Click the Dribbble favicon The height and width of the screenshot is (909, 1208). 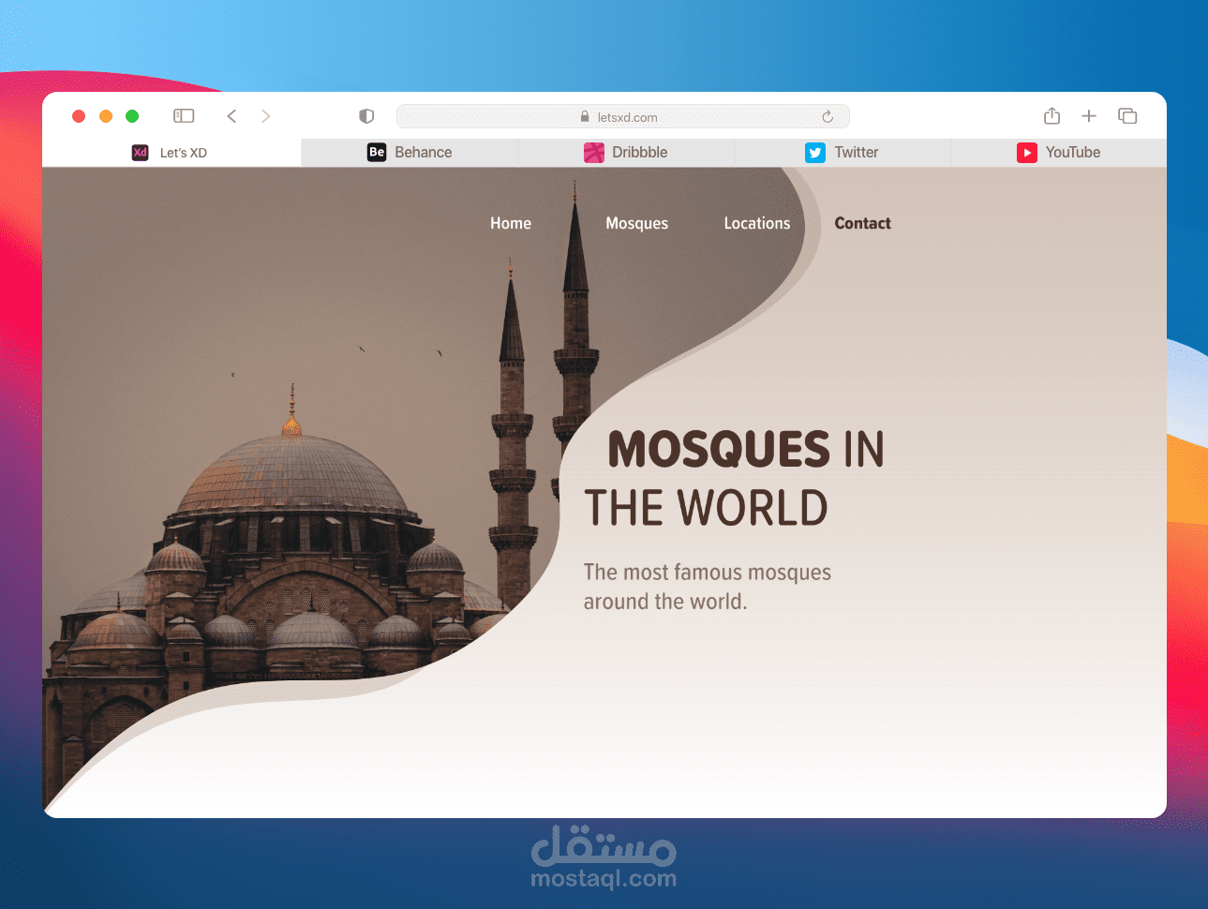pyautogui.click(x=594, y=153)
